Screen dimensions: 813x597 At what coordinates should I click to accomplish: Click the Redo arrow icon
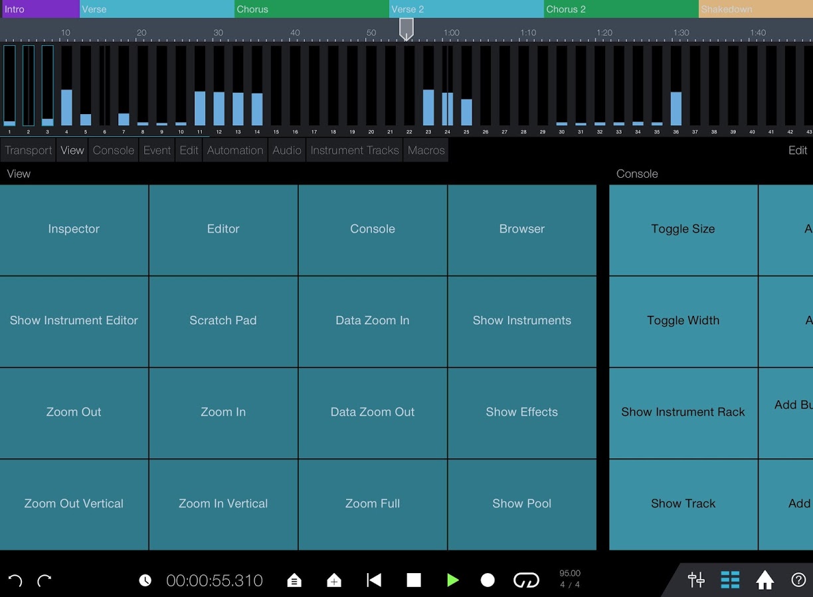[x=45, y=580]
